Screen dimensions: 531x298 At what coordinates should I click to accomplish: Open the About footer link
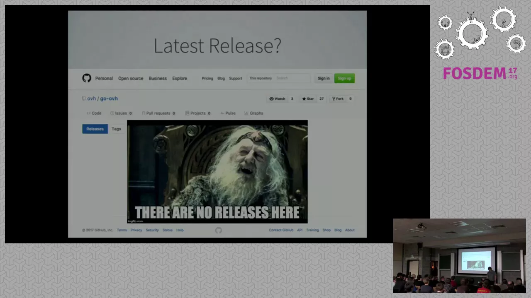coord(350,230)
